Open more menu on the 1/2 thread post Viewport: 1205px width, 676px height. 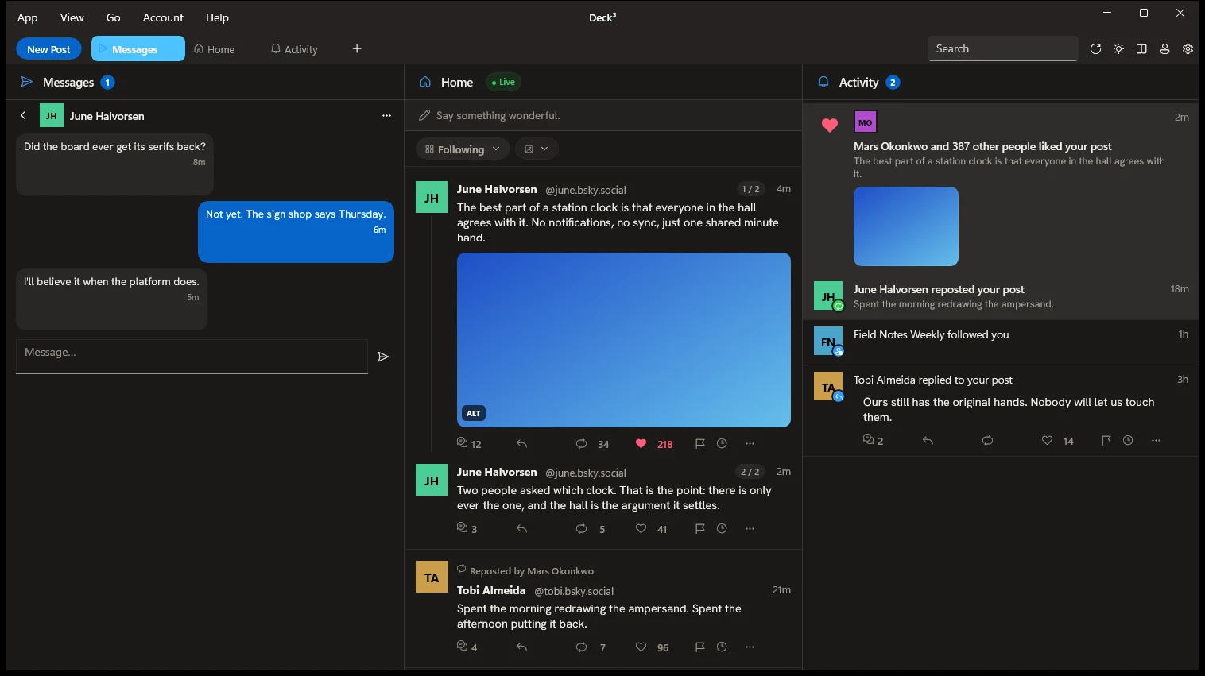click(750, 443)
